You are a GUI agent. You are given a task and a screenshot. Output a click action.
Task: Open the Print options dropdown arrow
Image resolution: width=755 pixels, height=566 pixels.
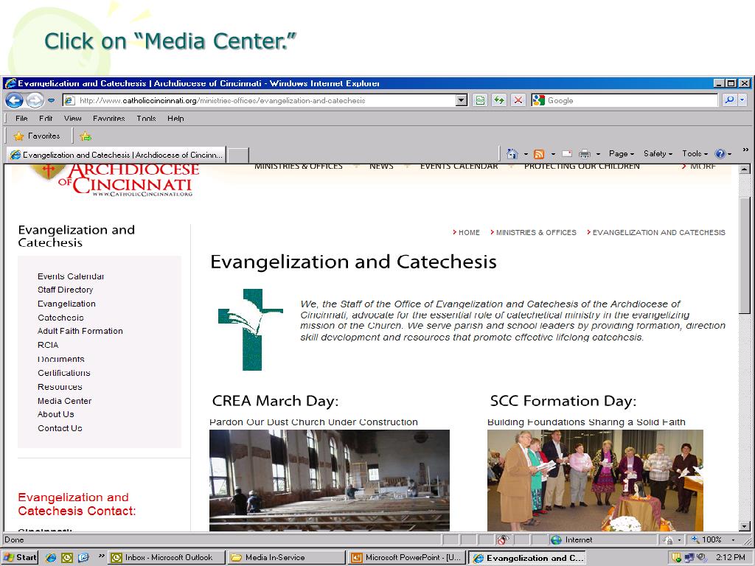point(598,154)
